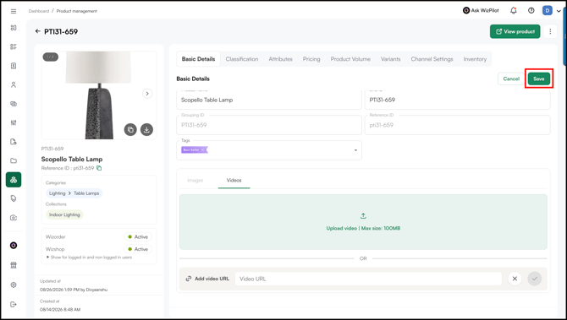Show the next product image
Screen dimensions: 567x320
(x=147, y=94)
